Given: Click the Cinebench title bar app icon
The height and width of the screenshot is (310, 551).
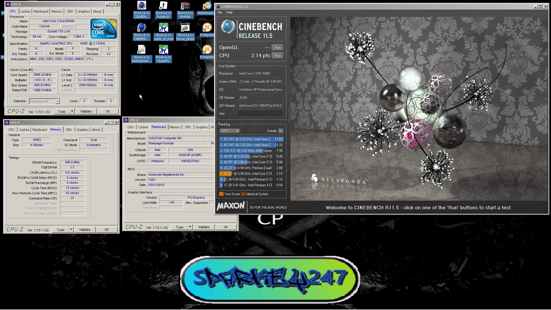Looking at the screenshot, I should point(218,6).
